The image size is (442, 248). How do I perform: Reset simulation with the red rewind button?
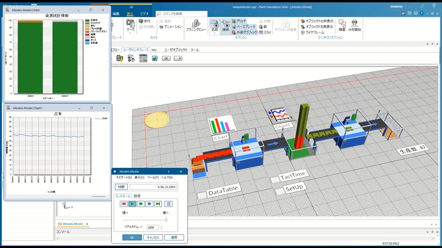point(123,203)
